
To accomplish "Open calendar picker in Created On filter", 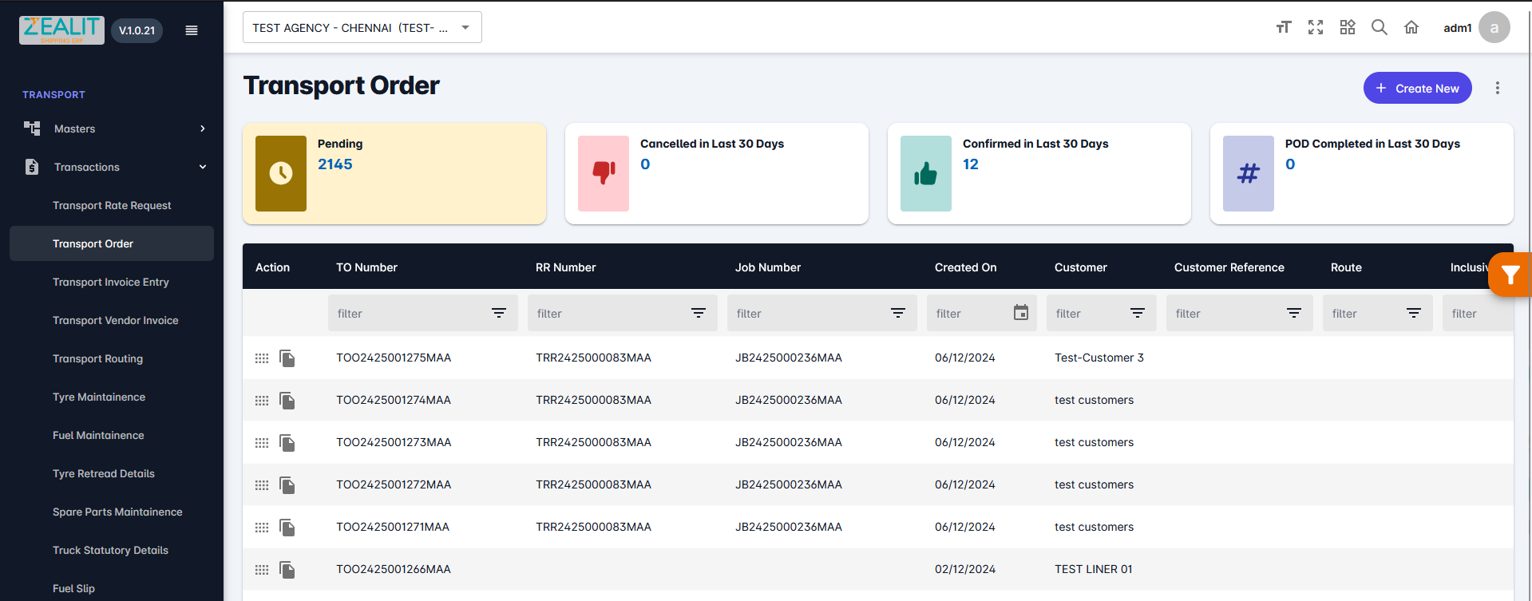I will pos(1020,313).
